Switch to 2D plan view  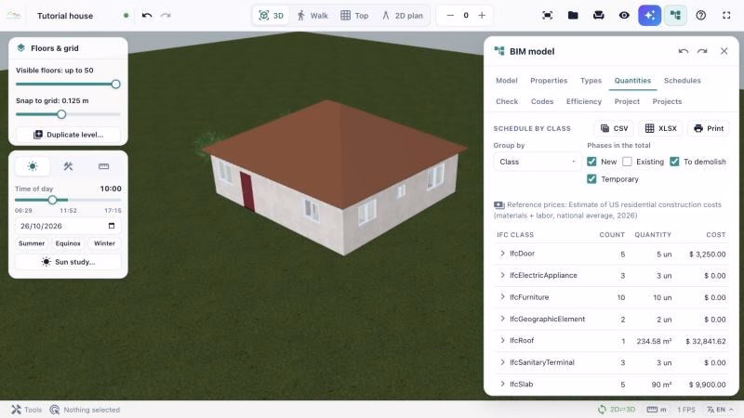click(403, 16)
